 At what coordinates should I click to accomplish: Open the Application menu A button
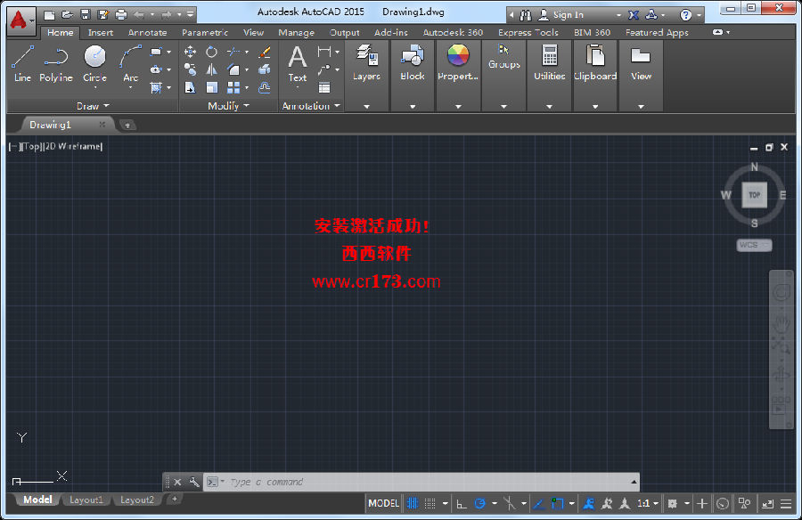(x=21, y=20)
